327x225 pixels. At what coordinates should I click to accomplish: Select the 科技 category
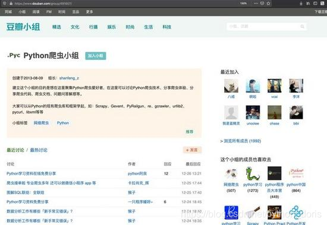[167, 27]
